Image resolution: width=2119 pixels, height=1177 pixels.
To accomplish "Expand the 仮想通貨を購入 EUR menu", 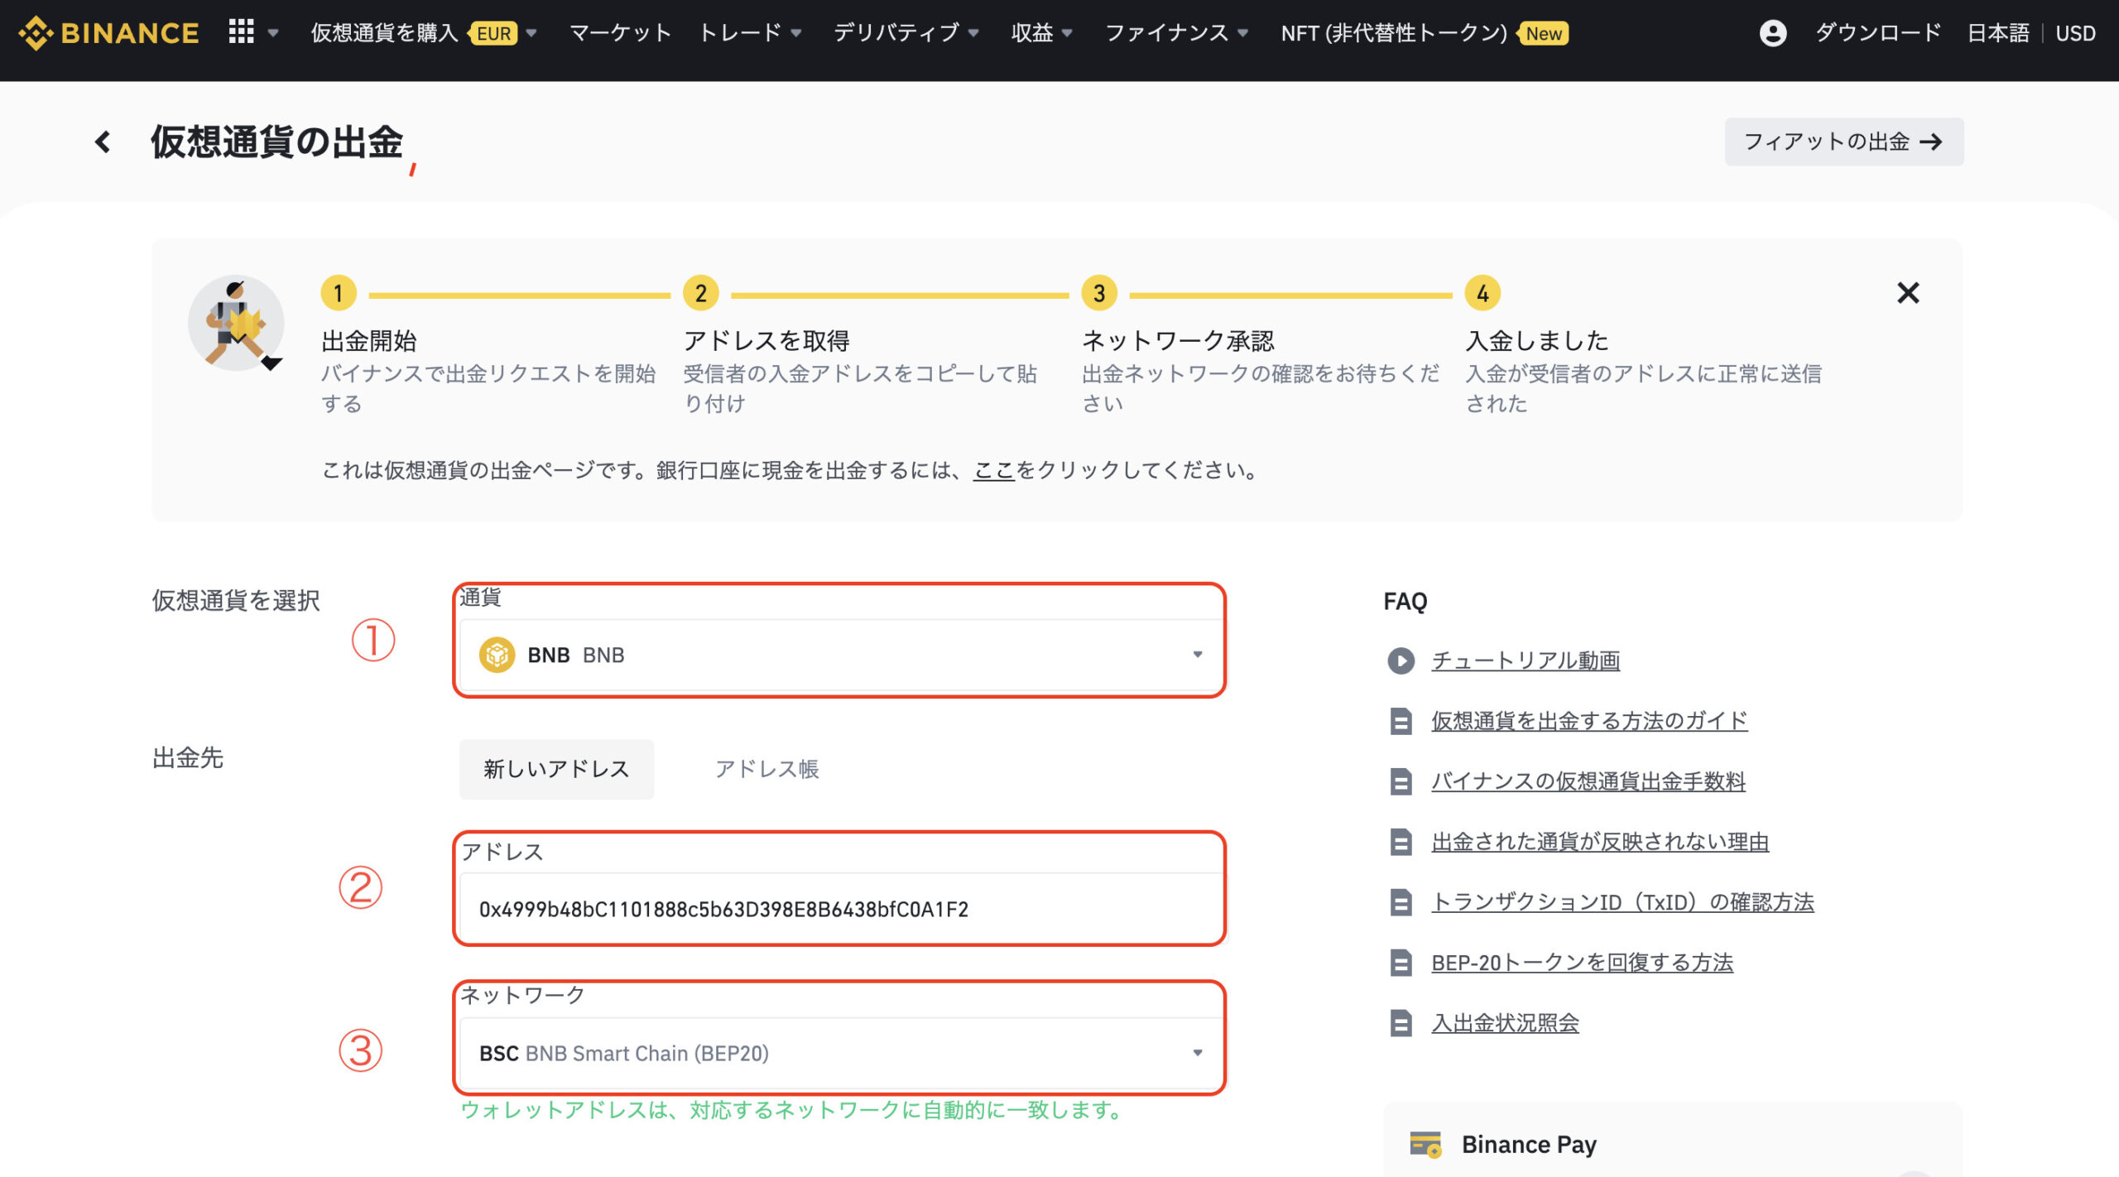I will [x=424, y=33].
